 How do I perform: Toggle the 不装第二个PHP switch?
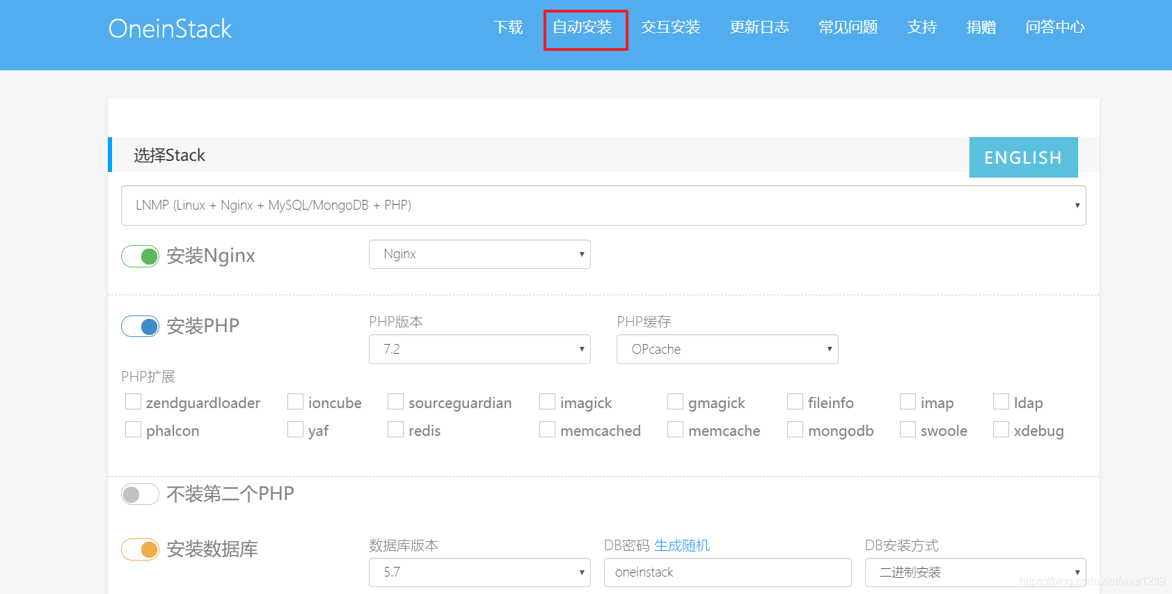click(140, 494)
